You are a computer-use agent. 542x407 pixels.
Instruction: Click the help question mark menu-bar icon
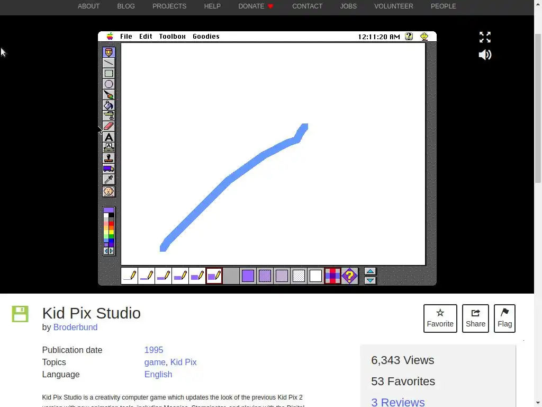click(x=409, y=37)
